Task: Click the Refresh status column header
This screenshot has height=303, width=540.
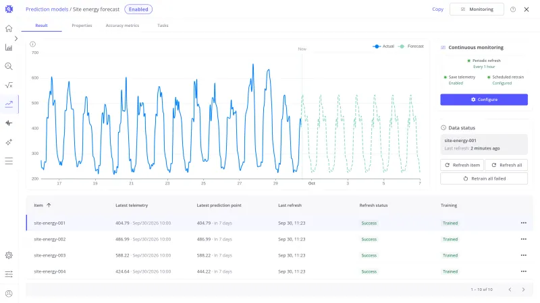Action: [x=373, y=205]
